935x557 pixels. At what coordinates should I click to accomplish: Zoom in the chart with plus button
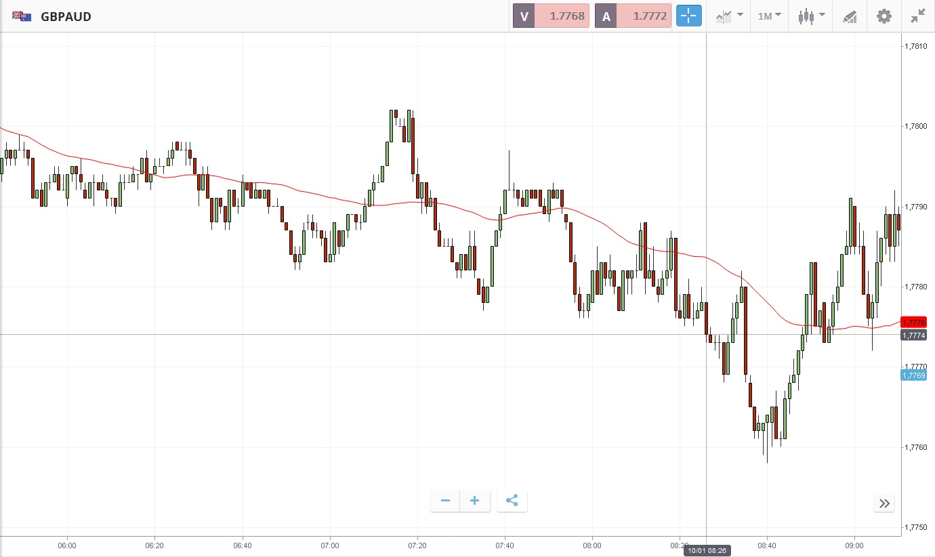click(x=475, y=501)
